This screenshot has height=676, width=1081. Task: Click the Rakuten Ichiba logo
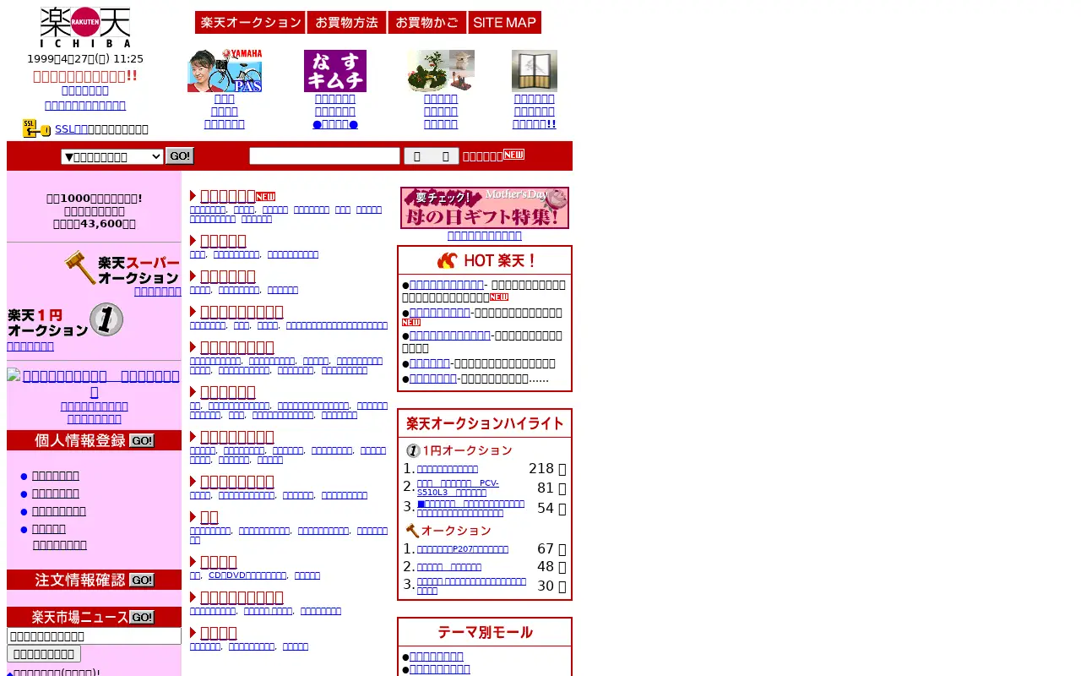(85, 27)
